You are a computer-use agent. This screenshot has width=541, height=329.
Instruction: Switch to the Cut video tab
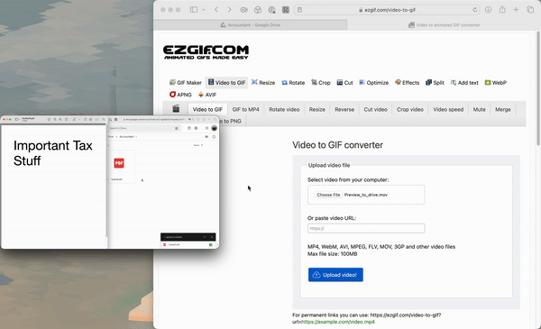[x=375, y=109]
